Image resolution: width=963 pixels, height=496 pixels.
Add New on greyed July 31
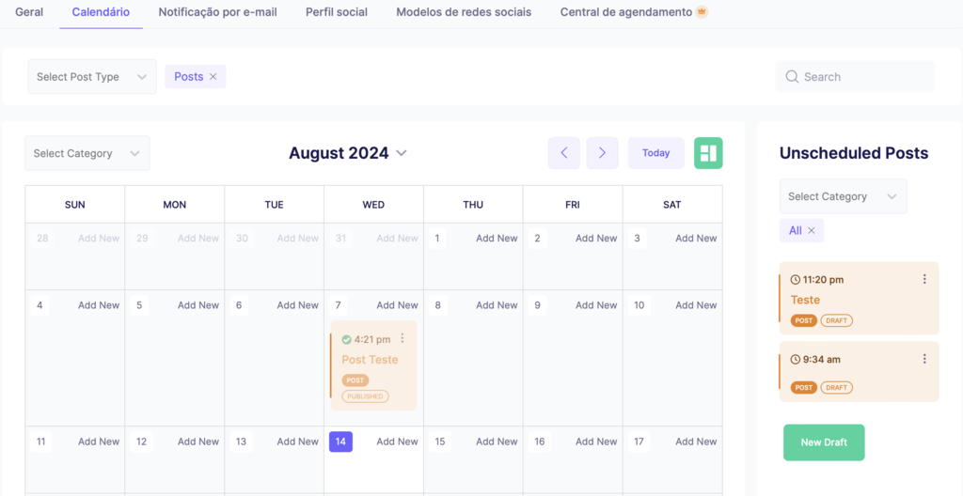click(398, 239)
